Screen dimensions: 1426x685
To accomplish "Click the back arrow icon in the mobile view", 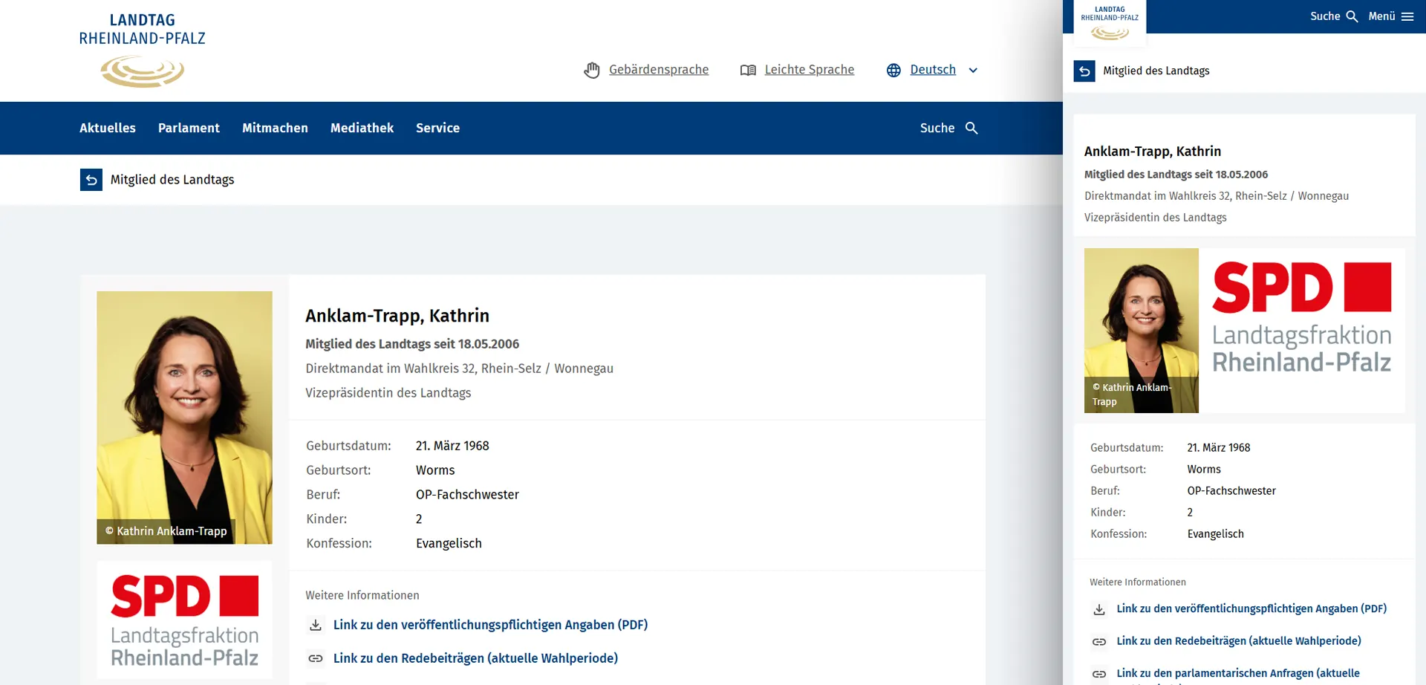I will (x=1084, y=71).
